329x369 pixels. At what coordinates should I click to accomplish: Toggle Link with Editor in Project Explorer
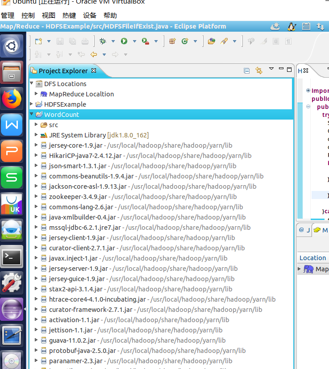click(x=259, y=70)
